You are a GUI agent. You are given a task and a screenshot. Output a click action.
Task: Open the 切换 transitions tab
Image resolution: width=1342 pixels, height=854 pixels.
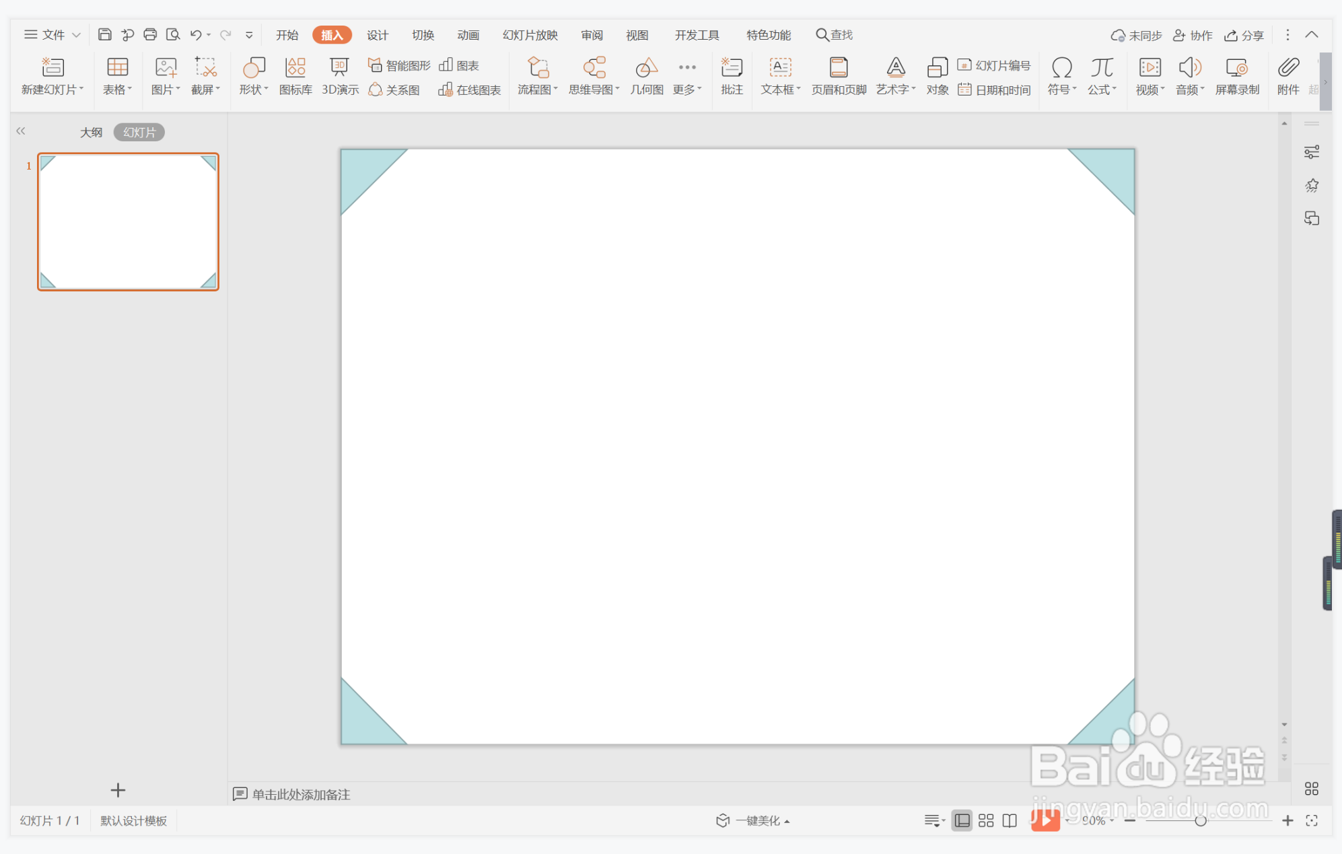[x=423, y=35]
